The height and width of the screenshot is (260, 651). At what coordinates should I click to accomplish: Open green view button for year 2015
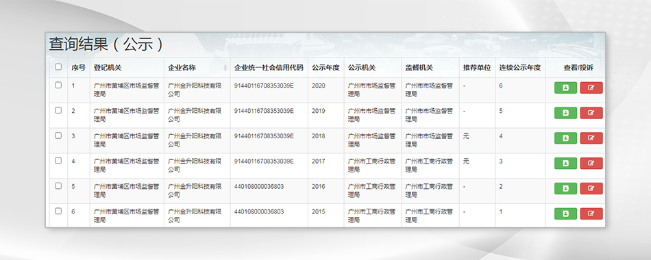[x=565, y=213]
